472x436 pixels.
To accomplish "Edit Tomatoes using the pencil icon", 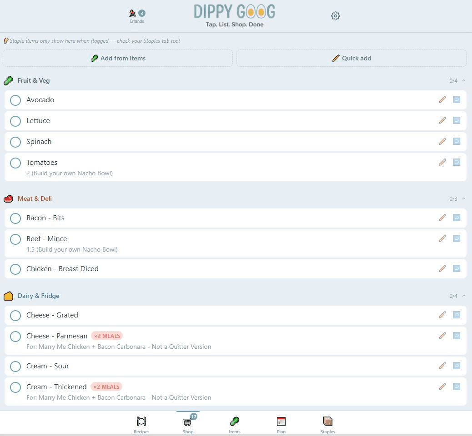I will point(442,162).
